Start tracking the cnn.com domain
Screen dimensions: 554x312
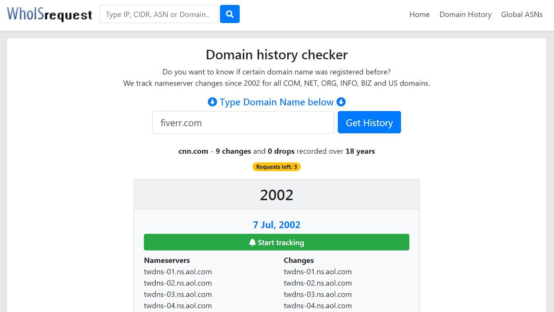click(x=276, y=242)
